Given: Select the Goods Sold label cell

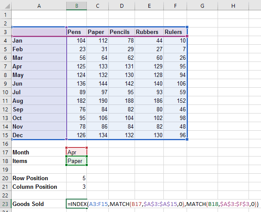Looking at the screenshot, I should (39, 204).
